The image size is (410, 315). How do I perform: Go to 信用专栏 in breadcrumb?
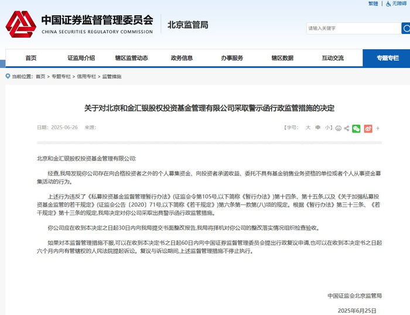pos(86,76)
